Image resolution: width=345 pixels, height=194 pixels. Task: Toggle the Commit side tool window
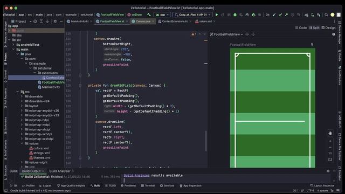click(x=5, y=76)
